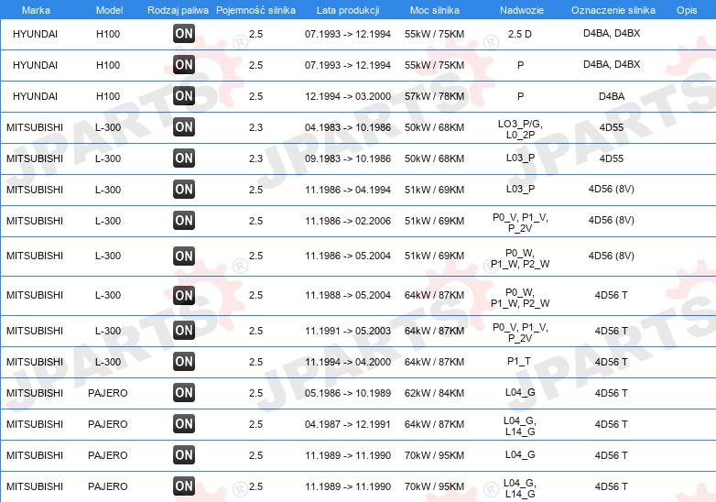Click the ON icon for the 11.1991 -> 05.2003 row
716x502 pixels.
[184, 330]
